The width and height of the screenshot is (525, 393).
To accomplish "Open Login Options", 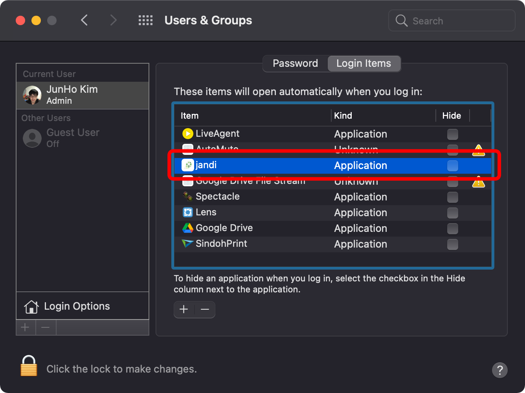I will pos(83,306).
